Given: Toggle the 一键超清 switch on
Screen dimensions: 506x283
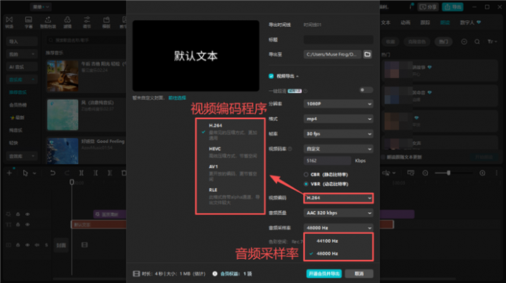Looking at the screenshot, I should tap(366, 90).
